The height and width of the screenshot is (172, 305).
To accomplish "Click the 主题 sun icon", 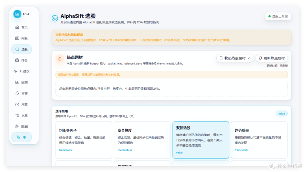I will coord(17,126).
